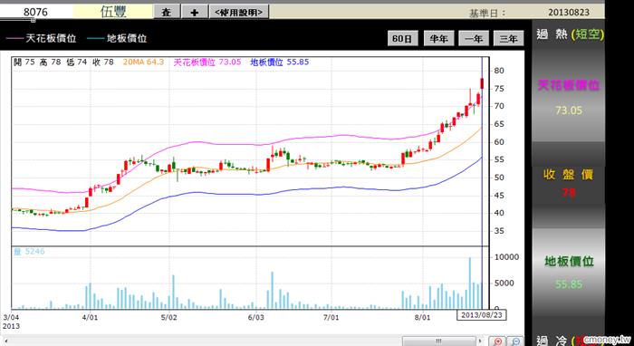Click the scrollbar right arrow
The image size is (634, 346).
point(479,341)
